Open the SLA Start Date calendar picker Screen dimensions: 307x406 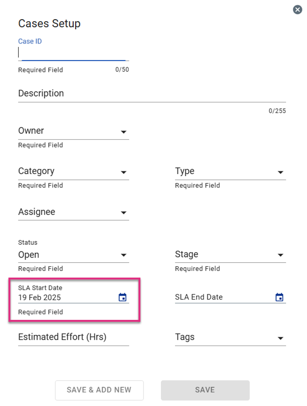coord(123,297)
